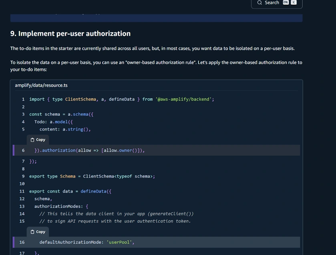The height and width of the screenshot is (255, 336).
Task: Click the magnifying glass search icon
Action: pyautogui.click(x=260, y=3)
